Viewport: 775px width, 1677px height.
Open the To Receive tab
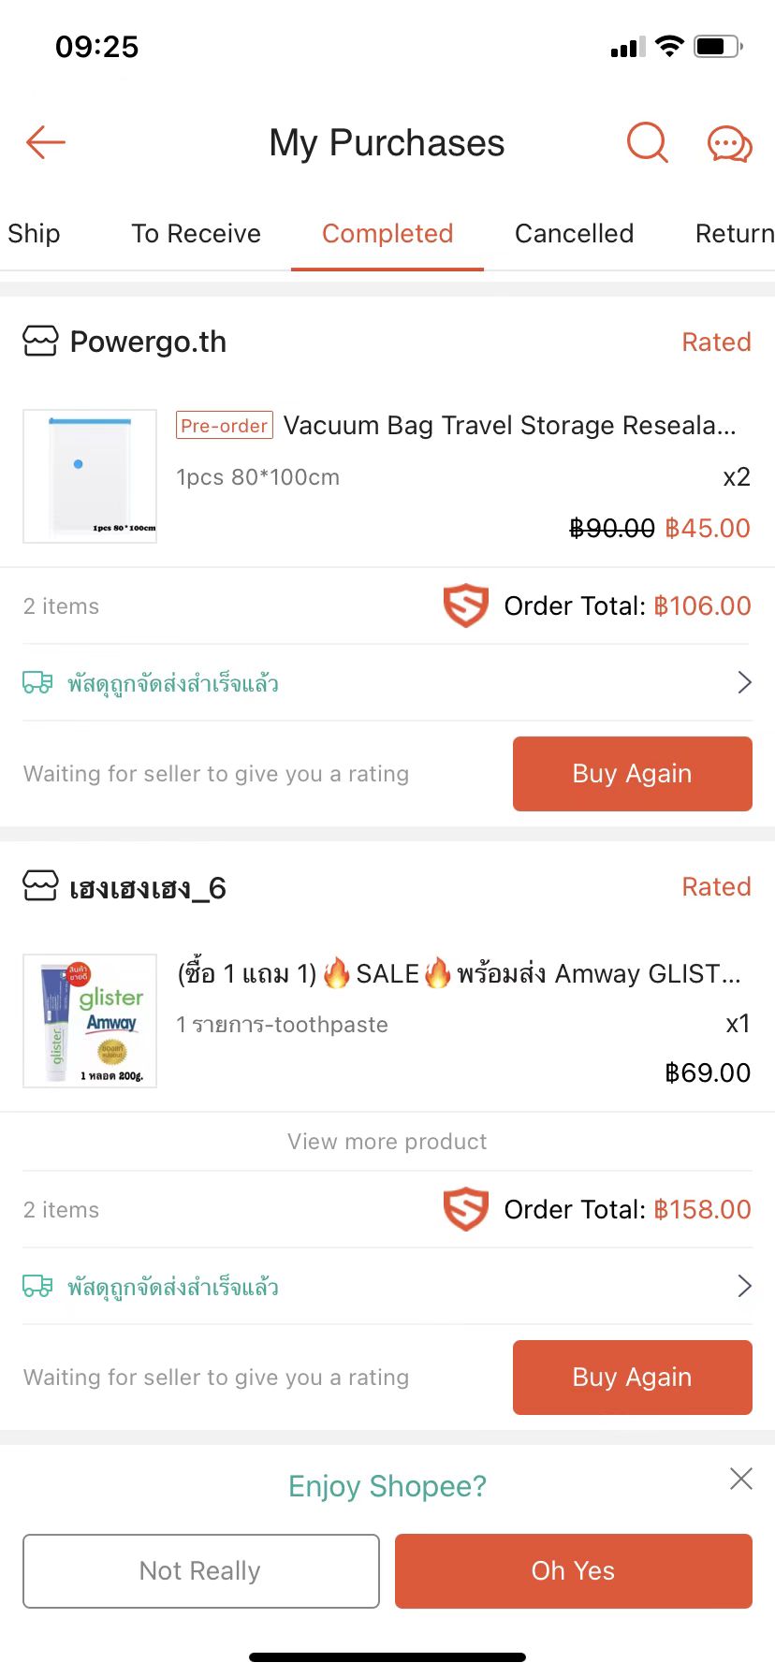tap(196, 234)
